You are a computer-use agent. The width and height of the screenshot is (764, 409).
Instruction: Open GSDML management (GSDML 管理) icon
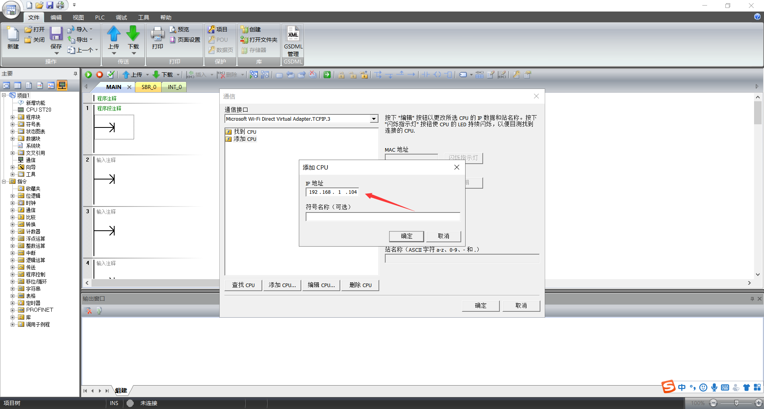(293, 41)
